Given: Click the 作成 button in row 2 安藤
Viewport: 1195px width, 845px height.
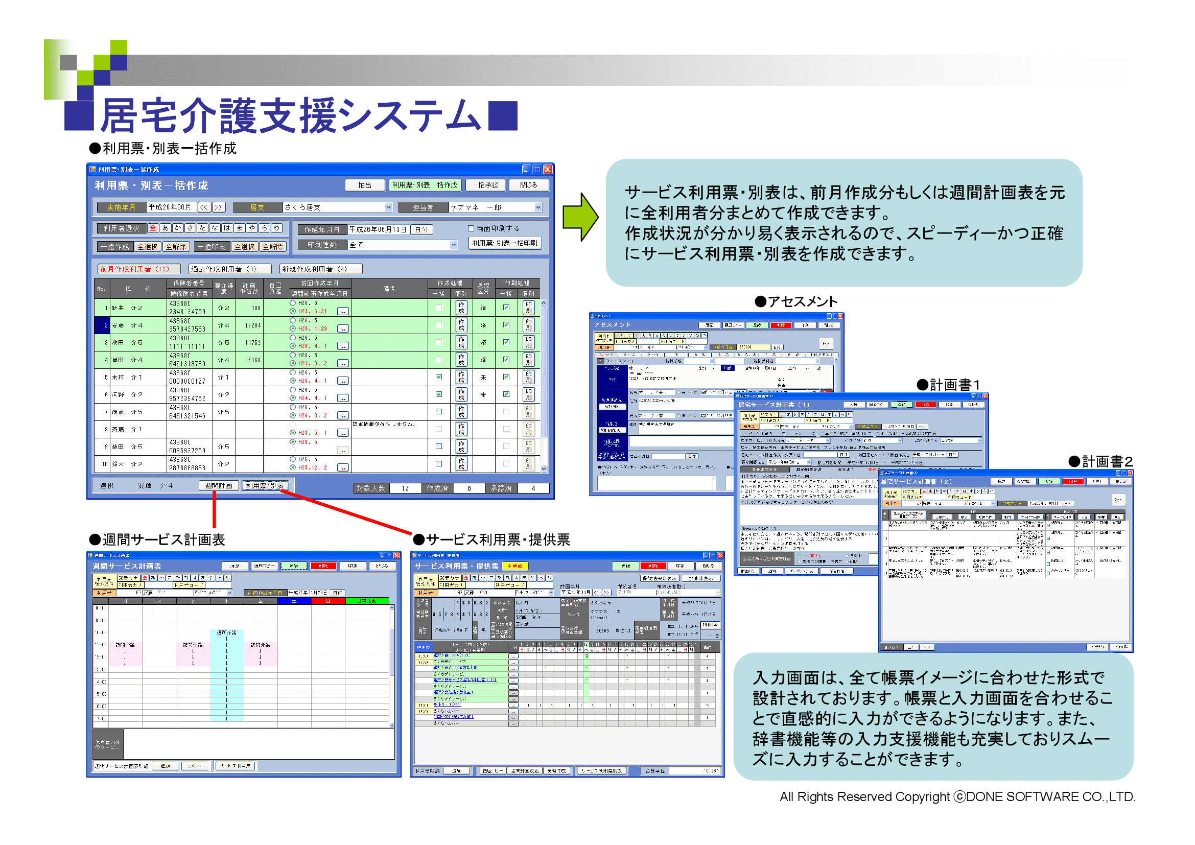Looking at the screenshot, I should [461, 325].
